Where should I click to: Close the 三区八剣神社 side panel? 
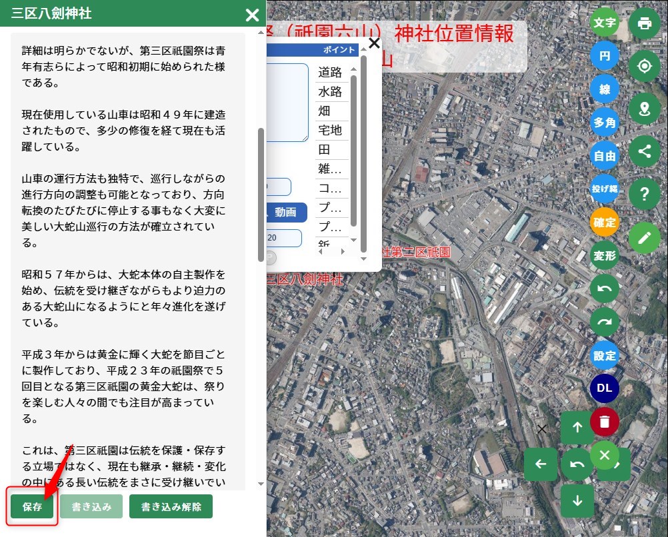[x=252, y=15]
